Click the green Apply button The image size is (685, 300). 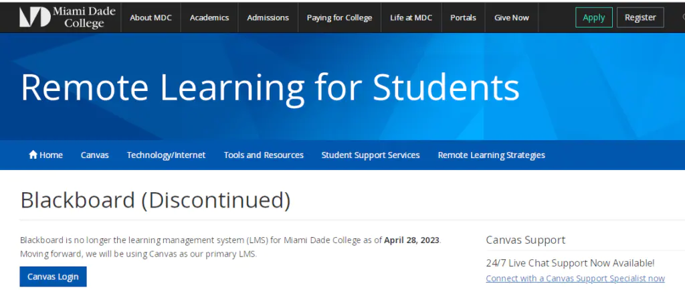(594, 17)
